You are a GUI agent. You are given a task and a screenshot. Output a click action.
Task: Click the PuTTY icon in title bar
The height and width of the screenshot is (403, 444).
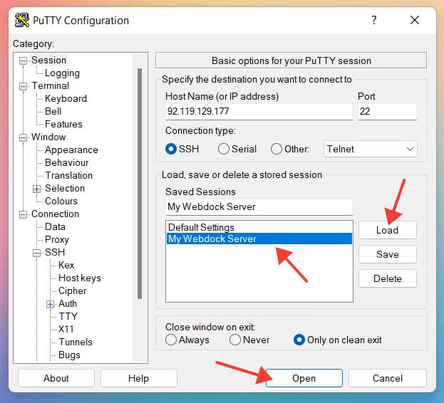click(x=23, y=21)
